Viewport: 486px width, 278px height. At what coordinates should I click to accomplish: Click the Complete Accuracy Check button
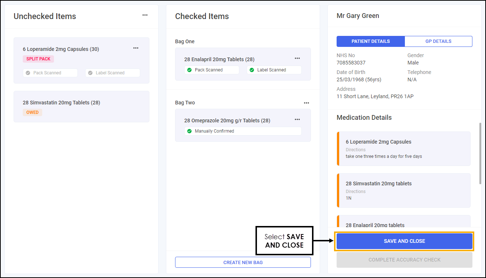pyautogui.click(x=404, y=260)
